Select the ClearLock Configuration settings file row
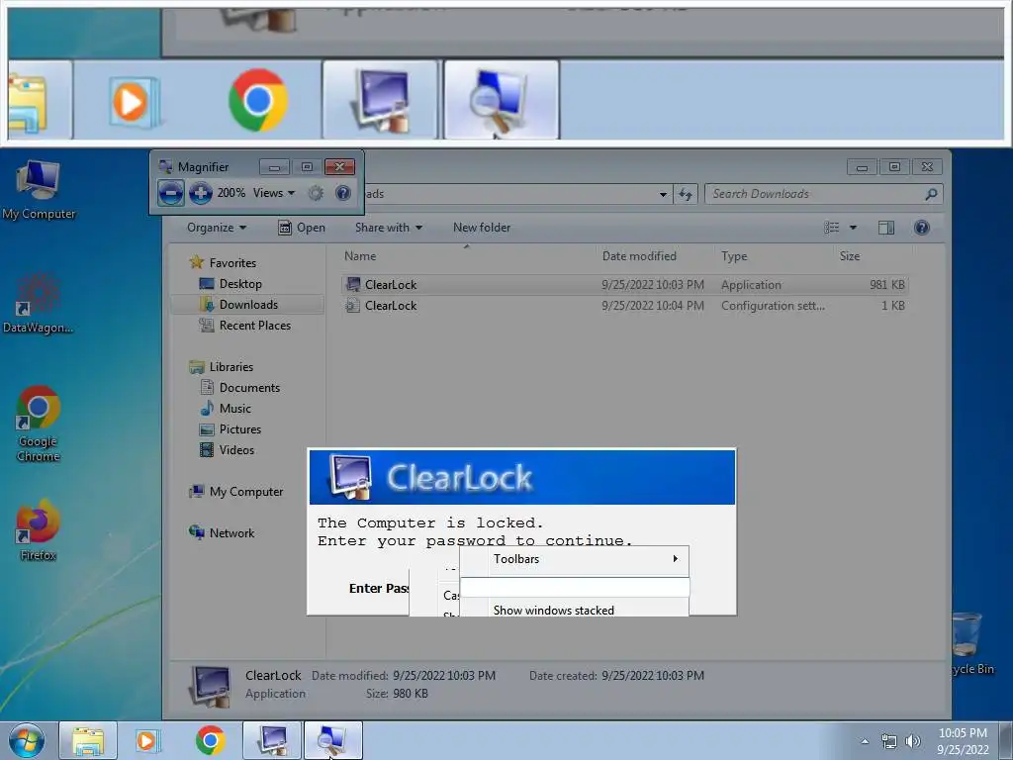 point(625,306)
